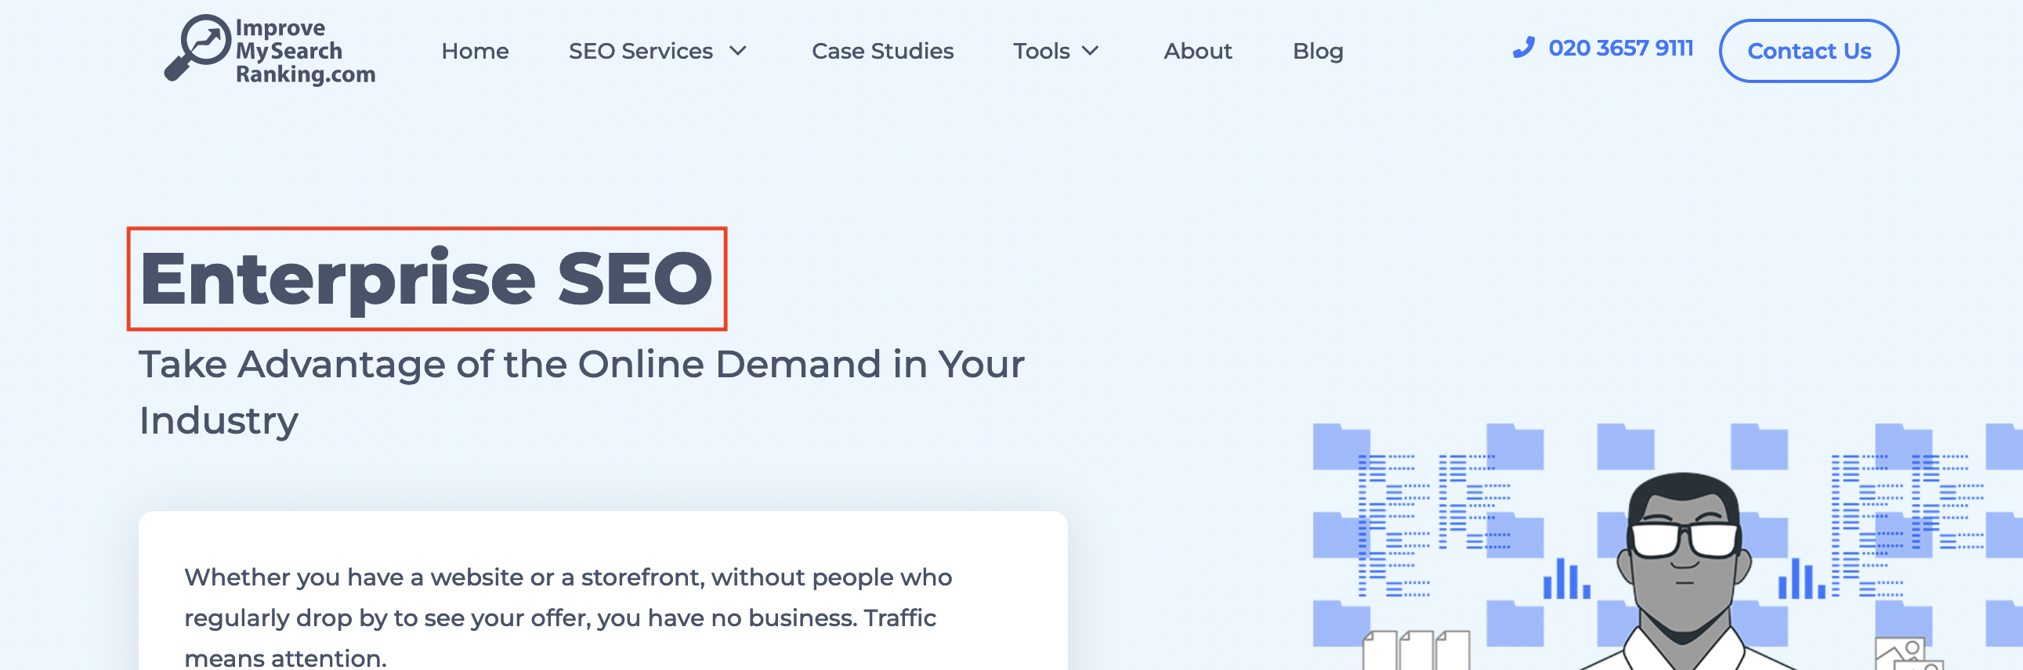Click the "Take Advantage of the Online Demand" subheading
The image size is (2023, 670).
[x=581, y=365]
